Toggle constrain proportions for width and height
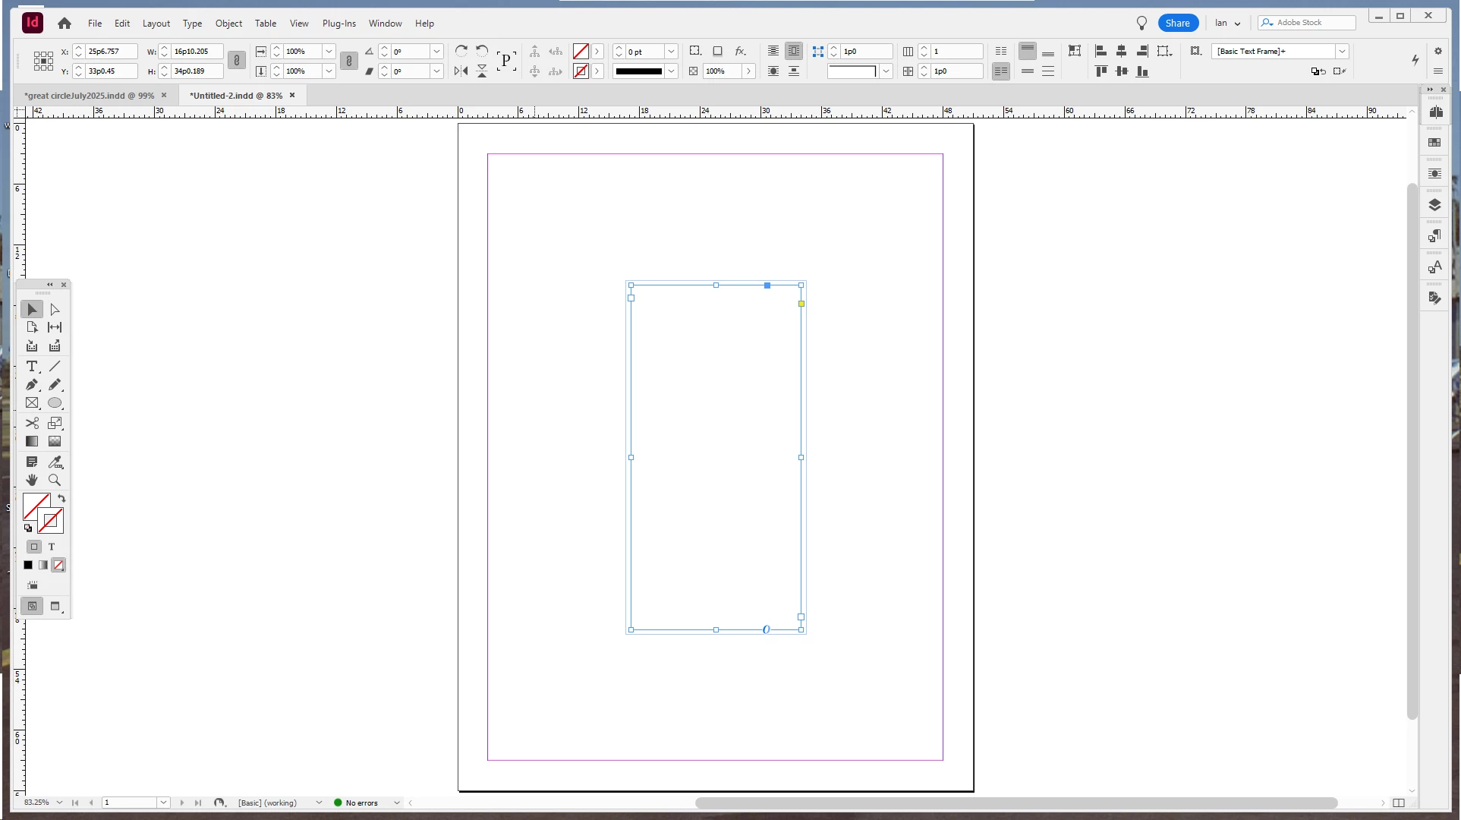Image resolution: width=1461 pixels, height=820 pixels. click(x=237, y=61)
